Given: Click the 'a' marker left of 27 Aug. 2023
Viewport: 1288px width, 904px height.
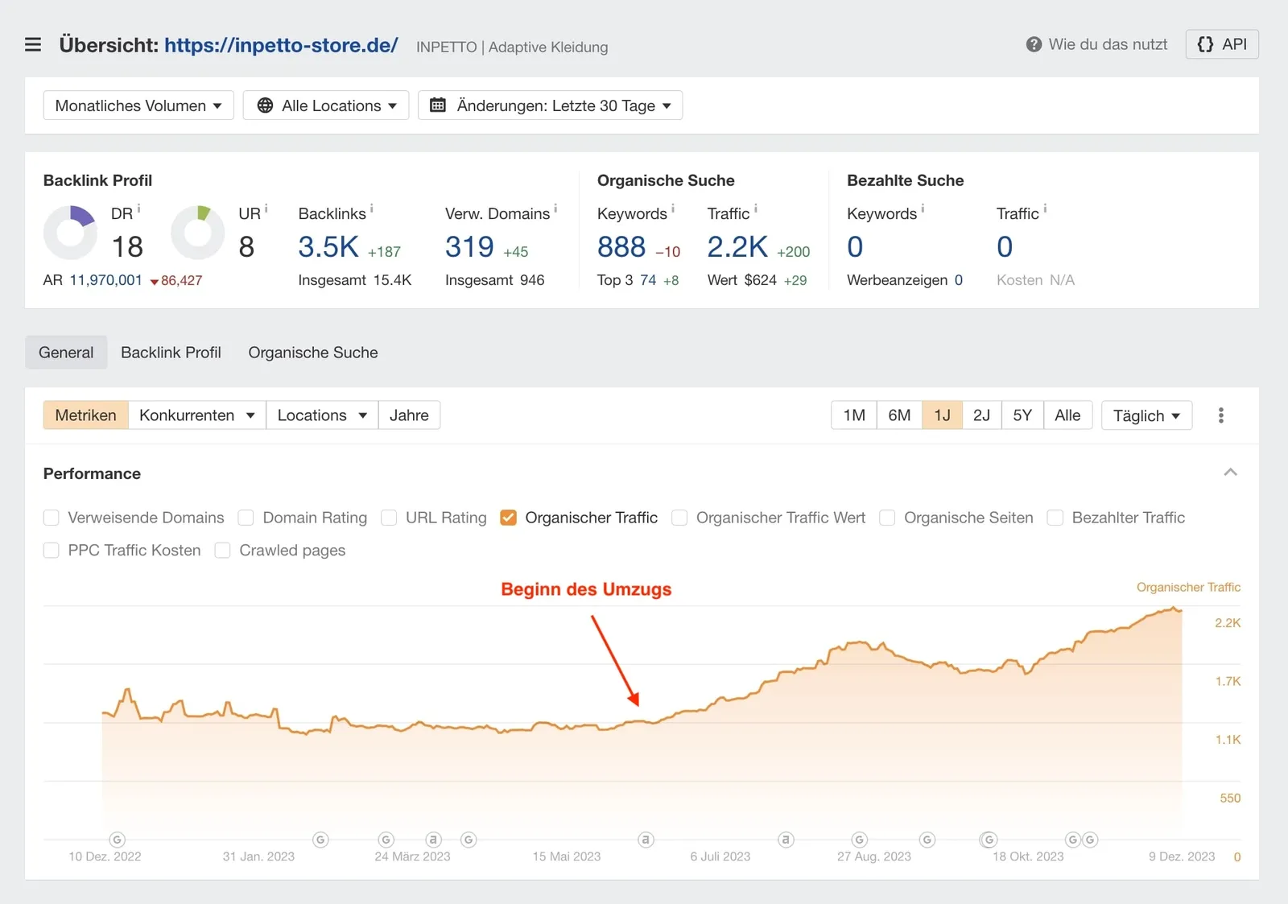Looking at the screenshot, I should click(x=786, y=840).
